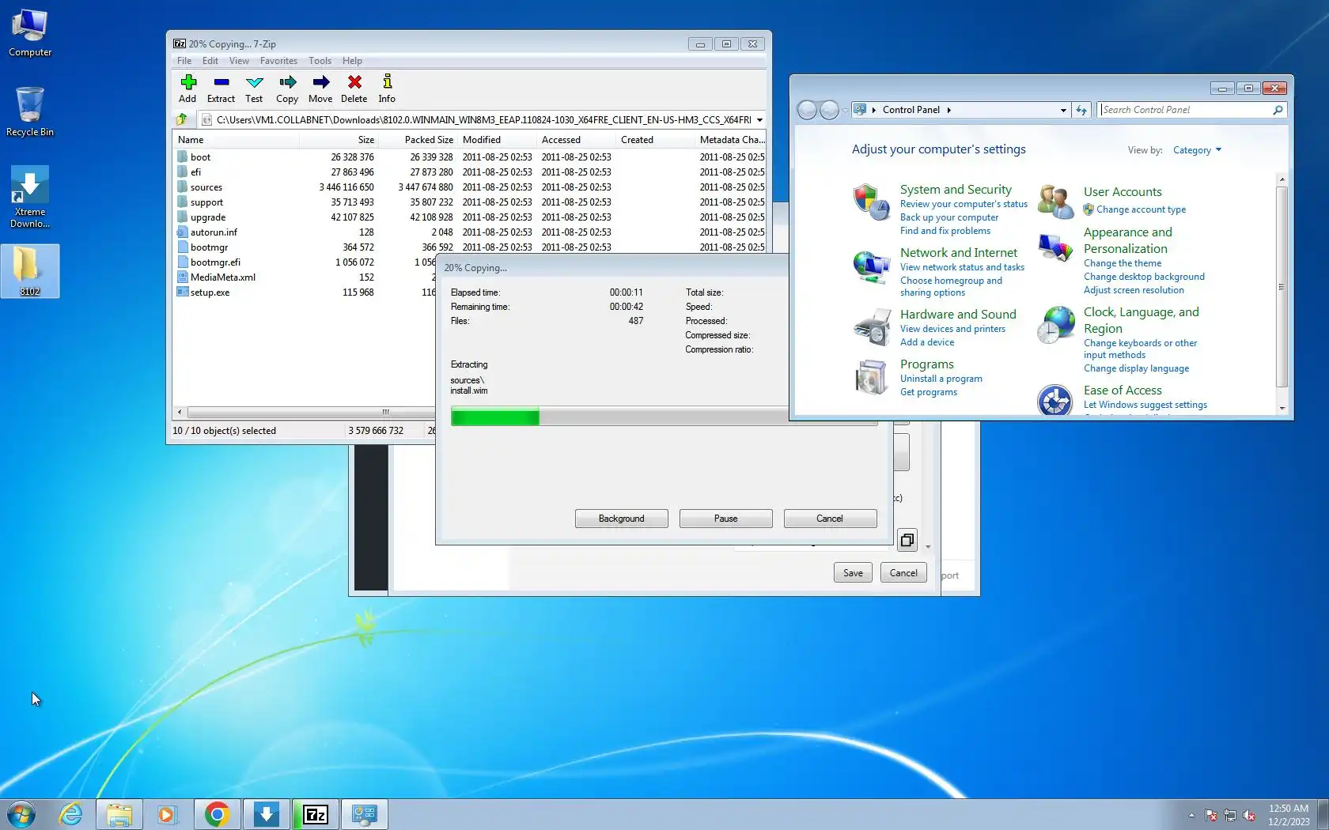The width and height of the screenshot is (1329, 830).
Task: Open the File menu in 7-Zip
Action: tap(184, 61)
